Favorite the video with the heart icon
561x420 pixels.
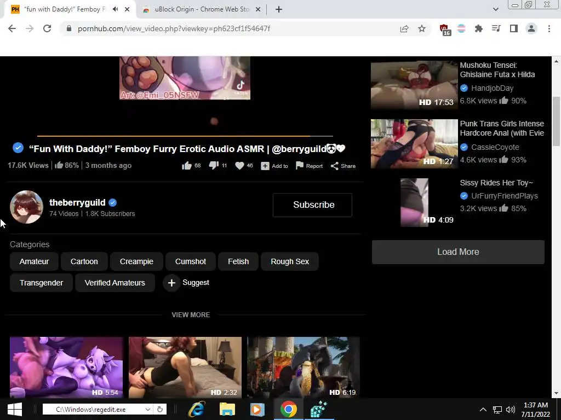pos(244,165)
